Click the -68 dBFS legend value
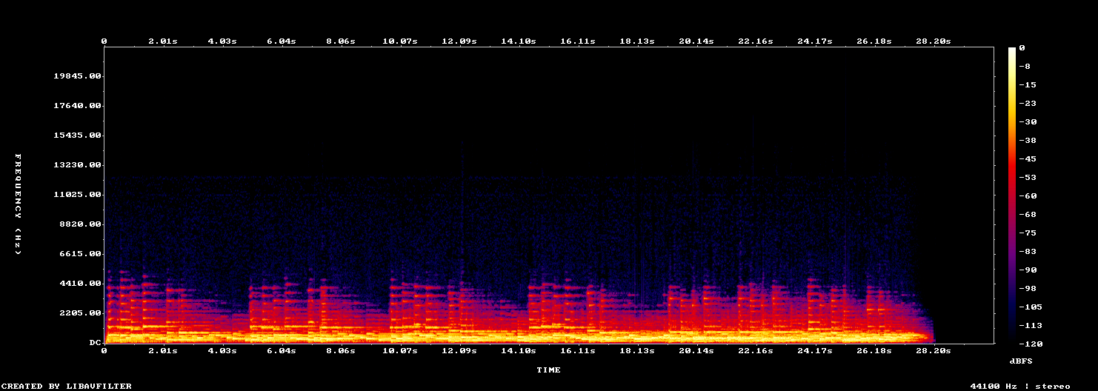The height and width of the screenshot is (391, 1098). pos(1028,214)
